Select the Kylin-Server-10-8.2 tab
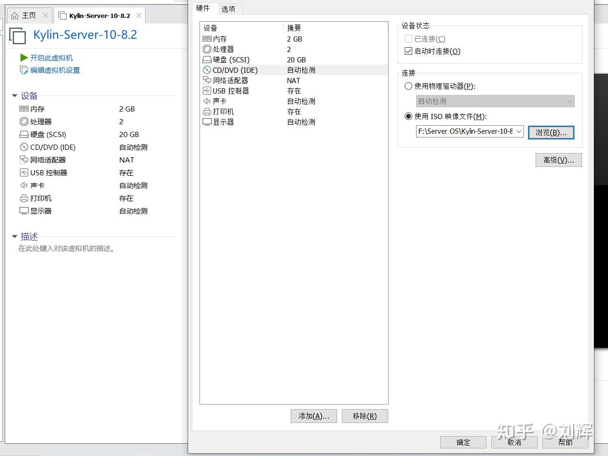Image resolution: width=608 pixels, height=456 pixels. click(100, 16)
